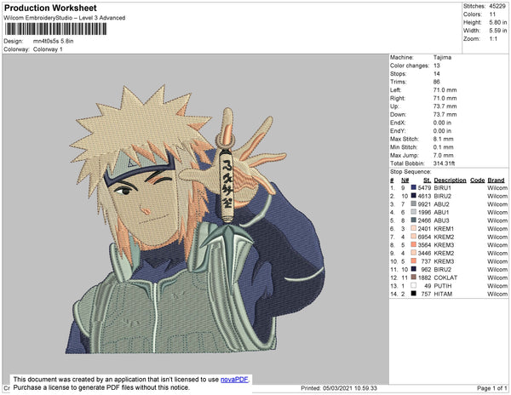Click the Brand column header
Viewport: 511px width, 395px height.
496,180
